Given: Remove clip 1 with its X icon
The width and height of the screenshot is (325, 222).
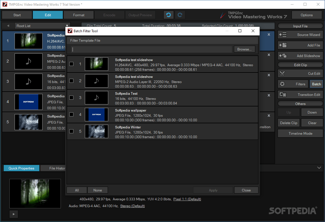Looking at the screenshot, I should click(x=269, y=35).
